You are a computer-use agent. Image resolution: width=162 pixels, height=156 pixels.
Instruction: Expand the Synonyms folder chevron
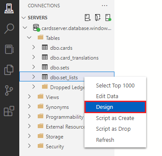pos(29,107)
